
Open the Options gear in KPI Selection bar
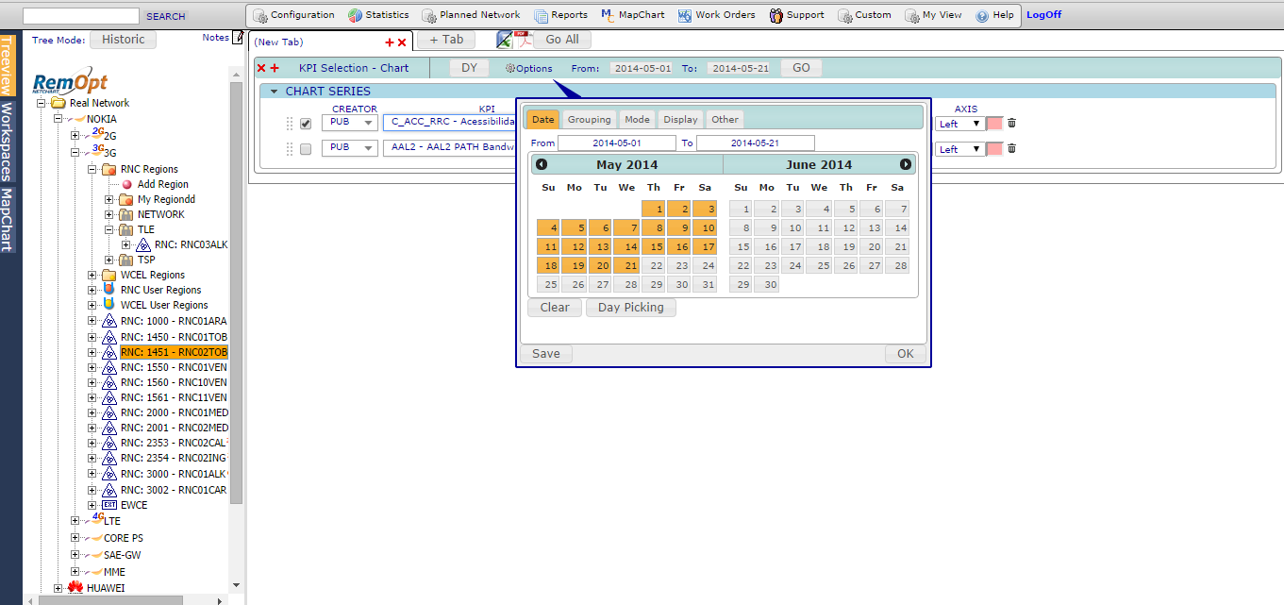(x=528, y=68)
